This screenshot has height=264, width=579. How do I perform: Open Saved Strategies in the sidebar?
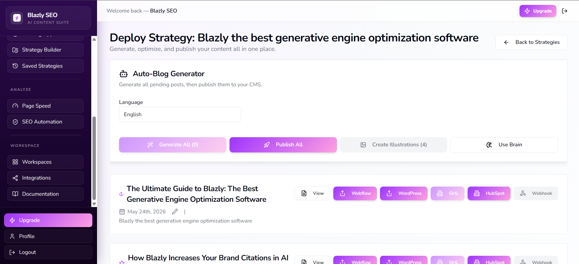point(45,66)
